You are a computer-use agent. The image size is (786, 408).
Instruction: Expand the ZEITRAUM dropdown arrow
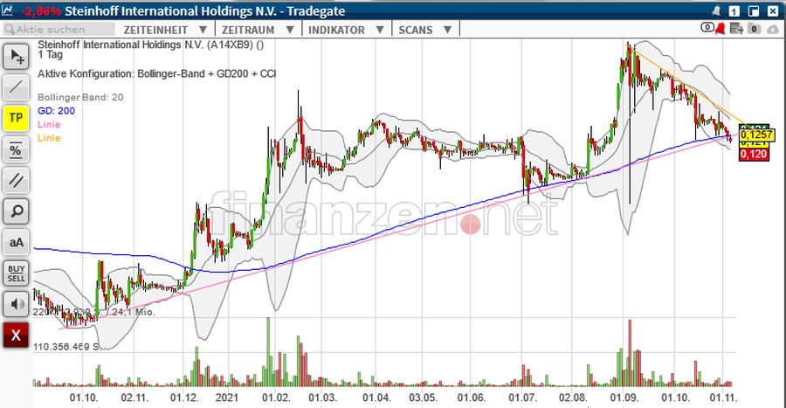pyautogui.click(x=290, y=30)
